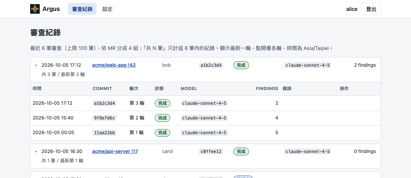Click the 第 1 輪 round cell

tap(137, 132)
